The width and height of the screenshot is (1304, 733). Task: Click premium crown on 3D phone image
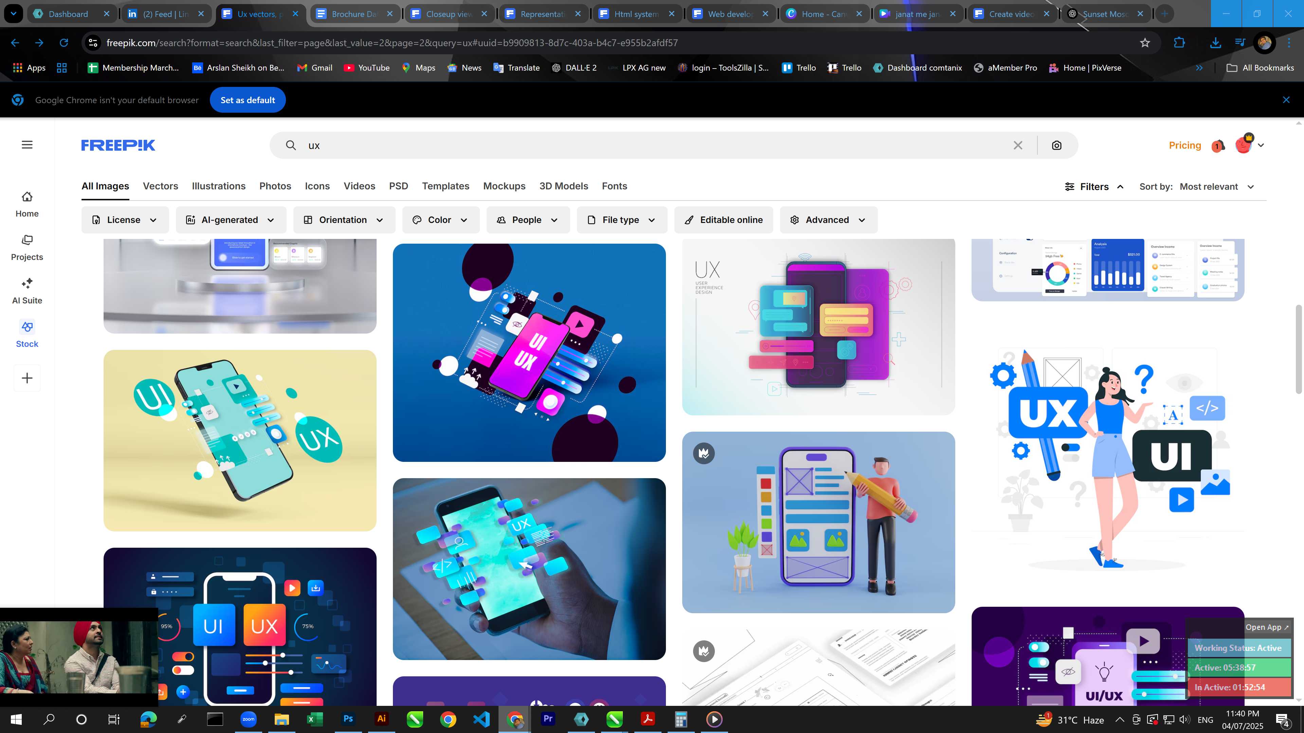coord(704,453)
